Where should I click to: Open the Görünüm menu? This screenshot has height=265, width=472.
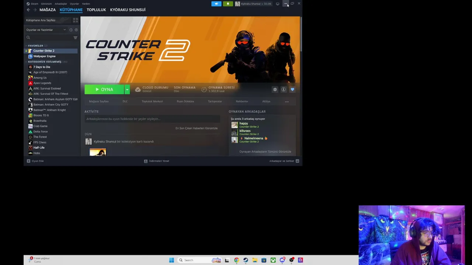(x=46, y=4)
